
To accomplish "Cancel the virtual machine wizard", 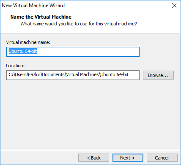I will coord(162,157).
